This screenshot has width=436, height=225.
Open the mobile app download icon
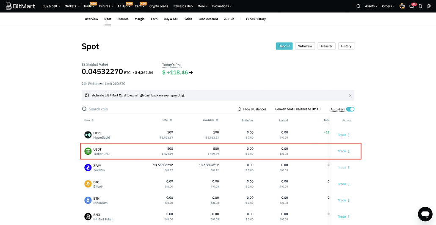tap(420, 6)
